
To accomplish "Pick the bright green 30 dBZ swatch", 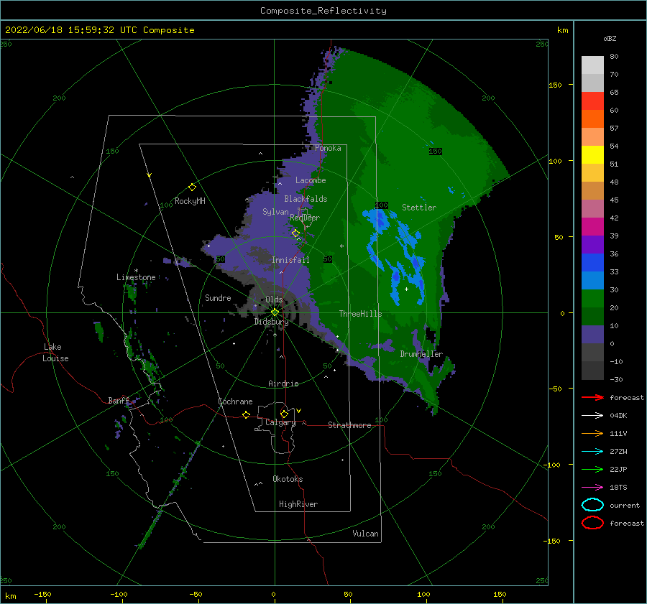I will coord(592,298).
